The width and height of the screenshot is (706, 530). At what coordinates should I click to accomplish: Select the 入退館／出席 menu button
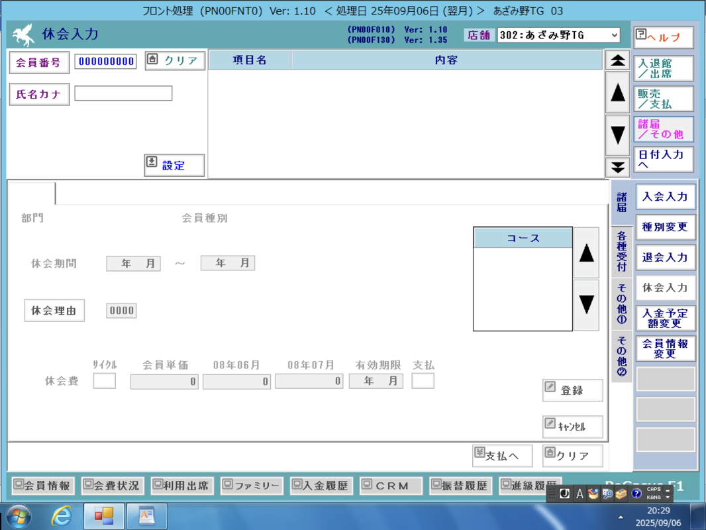(663, 69)
